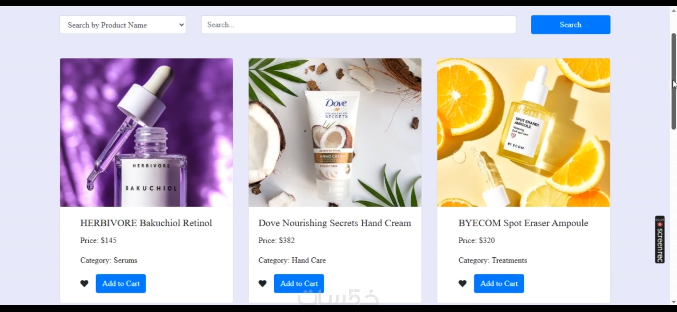Add HERBIVORE Bakuchiol Retinol to cart
Image resolution: width=677 pixels, height=312 pixels.
tap(121, 283)
